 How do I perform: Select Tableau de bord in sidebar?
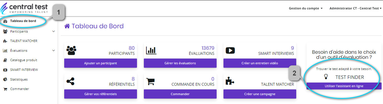pyautogui.click(x=23, y=21)
